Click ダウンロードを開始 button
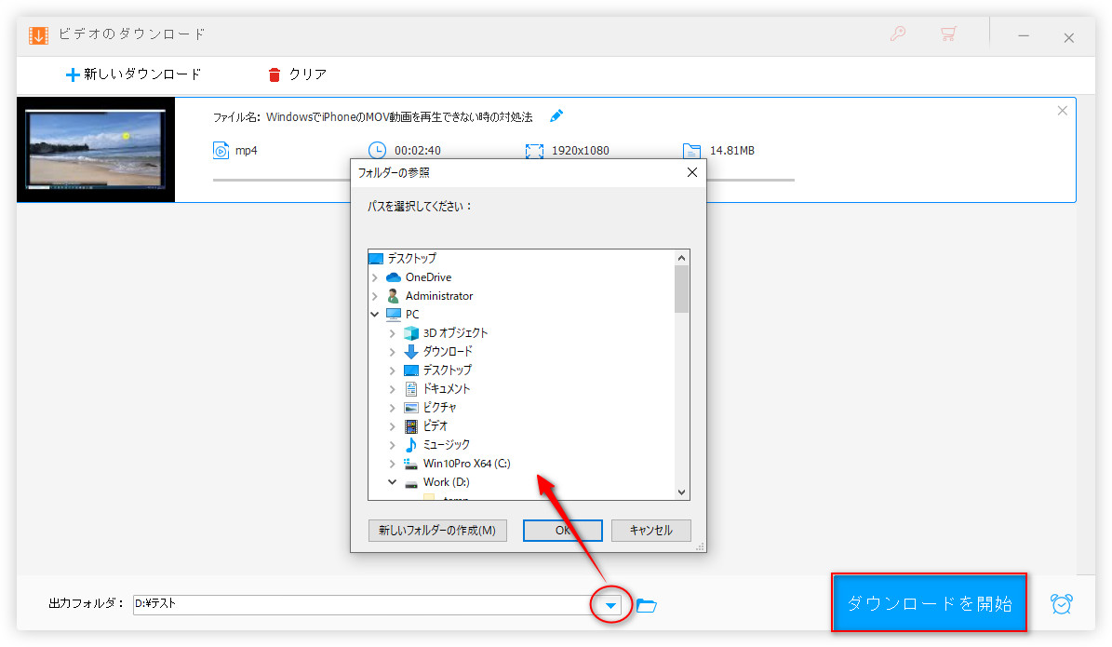Screen dimensions: 1112x647 click(x=929, y=603)
